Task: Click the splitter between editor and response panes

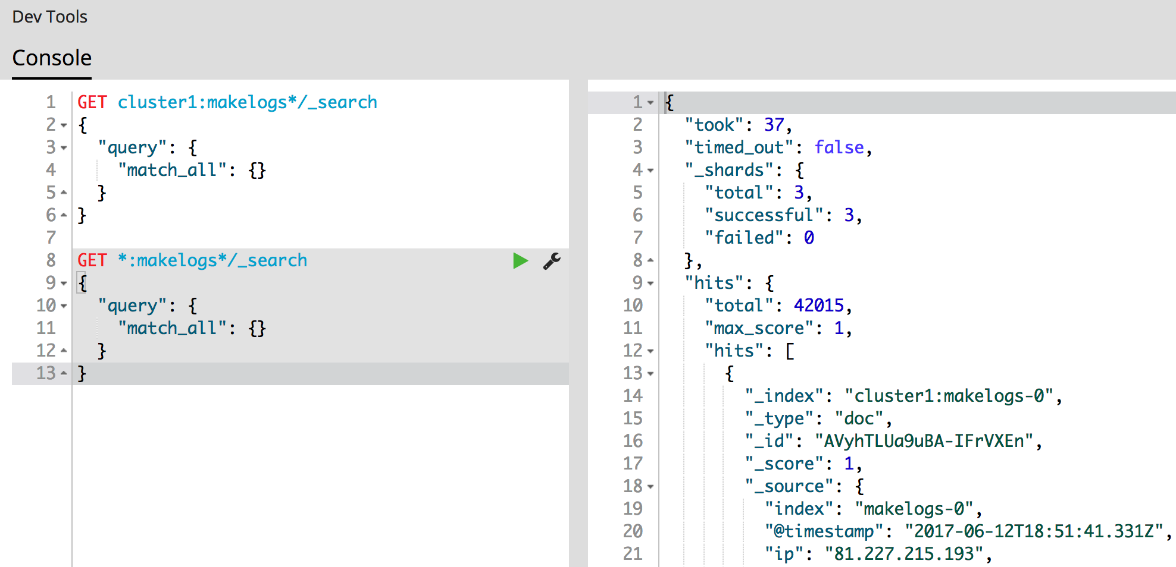Action: click(x=578, y=323)
